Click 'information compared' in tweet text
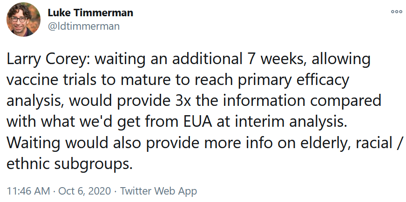The image size is (406, 202). pyautogui.click(x=302, y=101)
